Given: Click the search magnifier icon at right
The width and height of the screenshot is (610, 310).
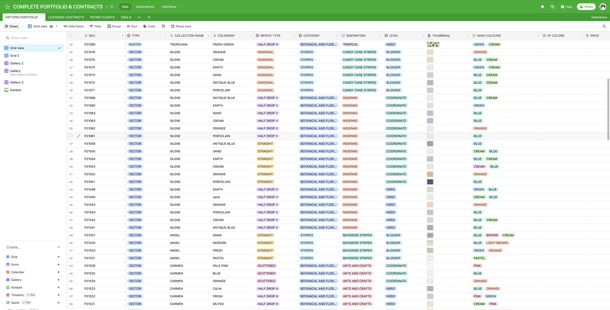Looking at the screenshot, I should [x=604, y=26].
